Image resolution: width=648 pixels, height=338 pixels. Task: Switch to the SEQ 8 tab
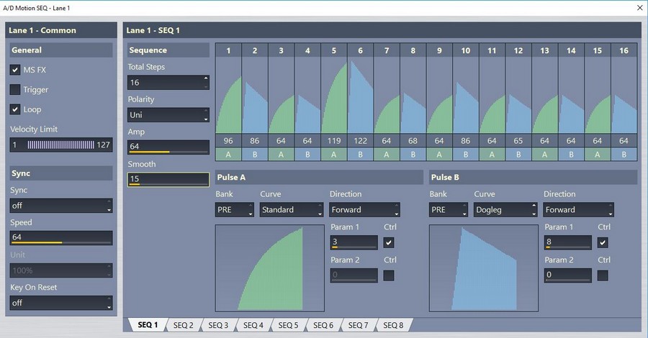click(x=393, y=326)
